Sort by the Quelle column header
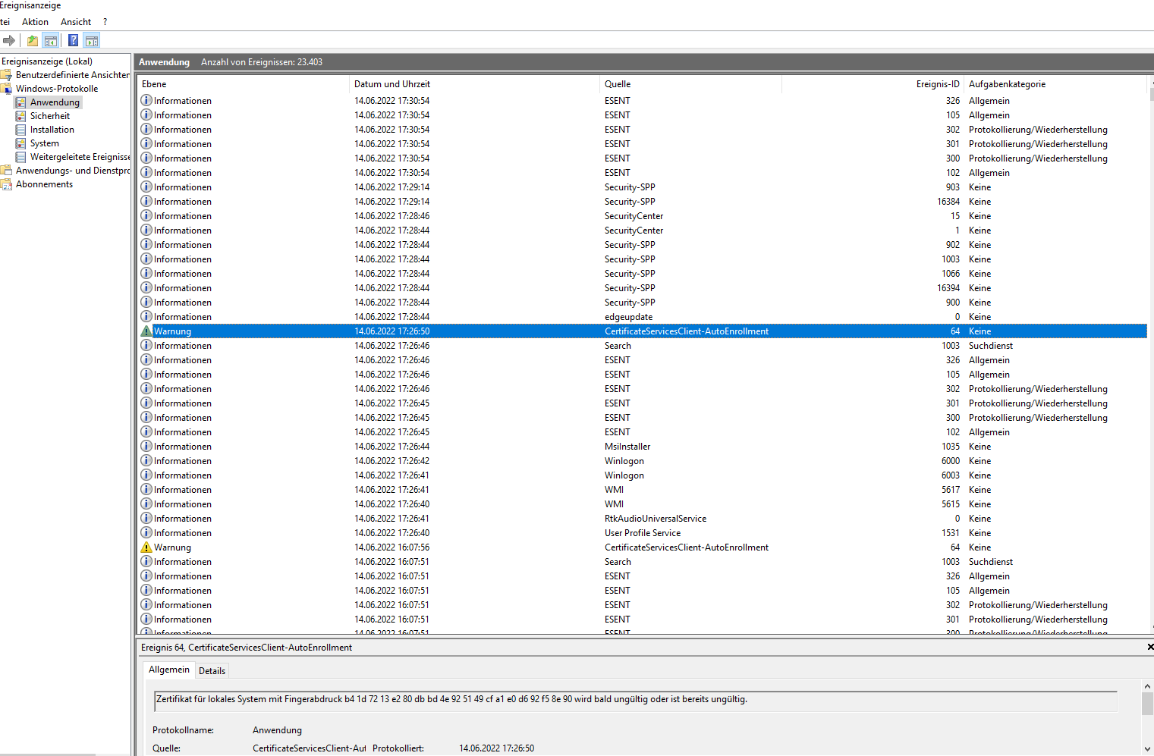1154x756 pixels. tap(690, 84)
